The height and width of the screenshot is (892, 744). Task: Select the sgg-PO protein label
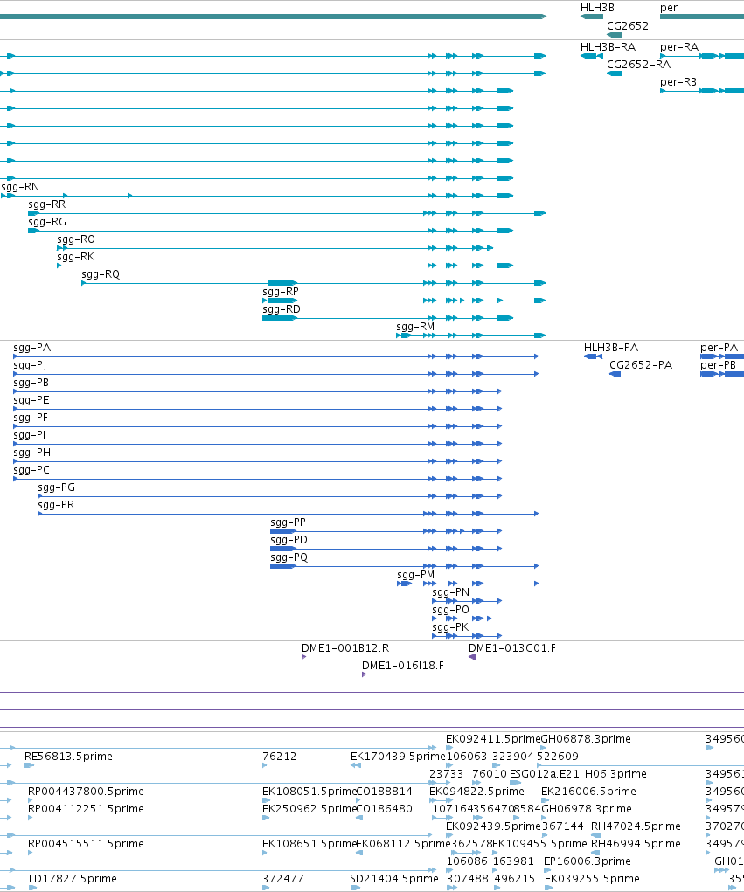(451, 610)
